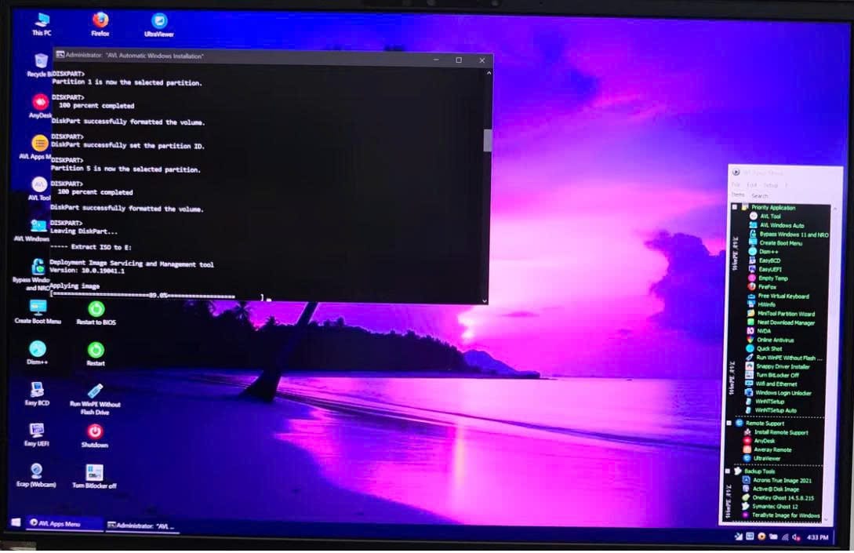The height and width of the screenshot is (553, 854).
Task: Collapse the Remote Support tree group
Action: (729, 423)
